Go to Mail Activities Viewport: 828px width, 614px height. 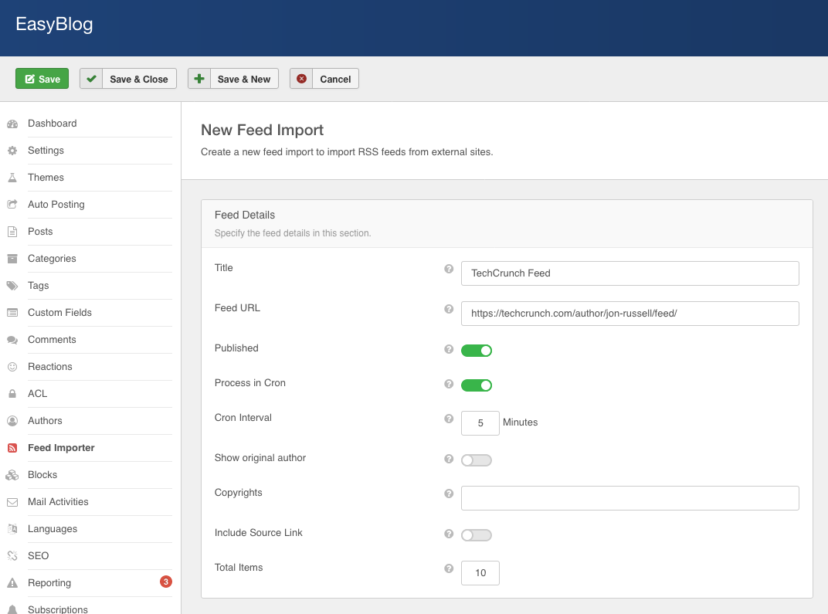coord(58,501)
